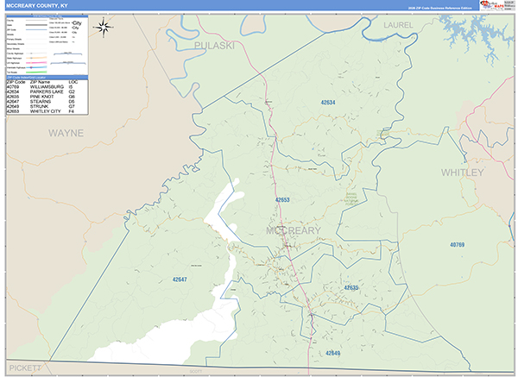The height and width of the screenshot is (377, 518).
Task: Click the ZIP Code Index/Grid Locator header
Action: pyautogui.click(x=47, y=78)
